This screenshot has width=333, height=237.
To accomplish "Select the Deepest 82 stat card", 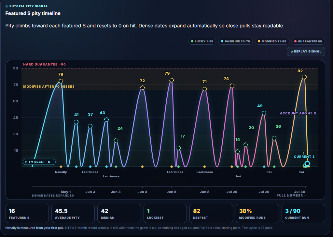I will (x=211, y=214).
